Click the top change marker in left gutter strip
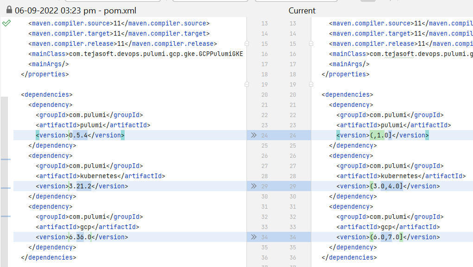Image resolution: width=473 pixels, height=267 pixels. [6, 159]
